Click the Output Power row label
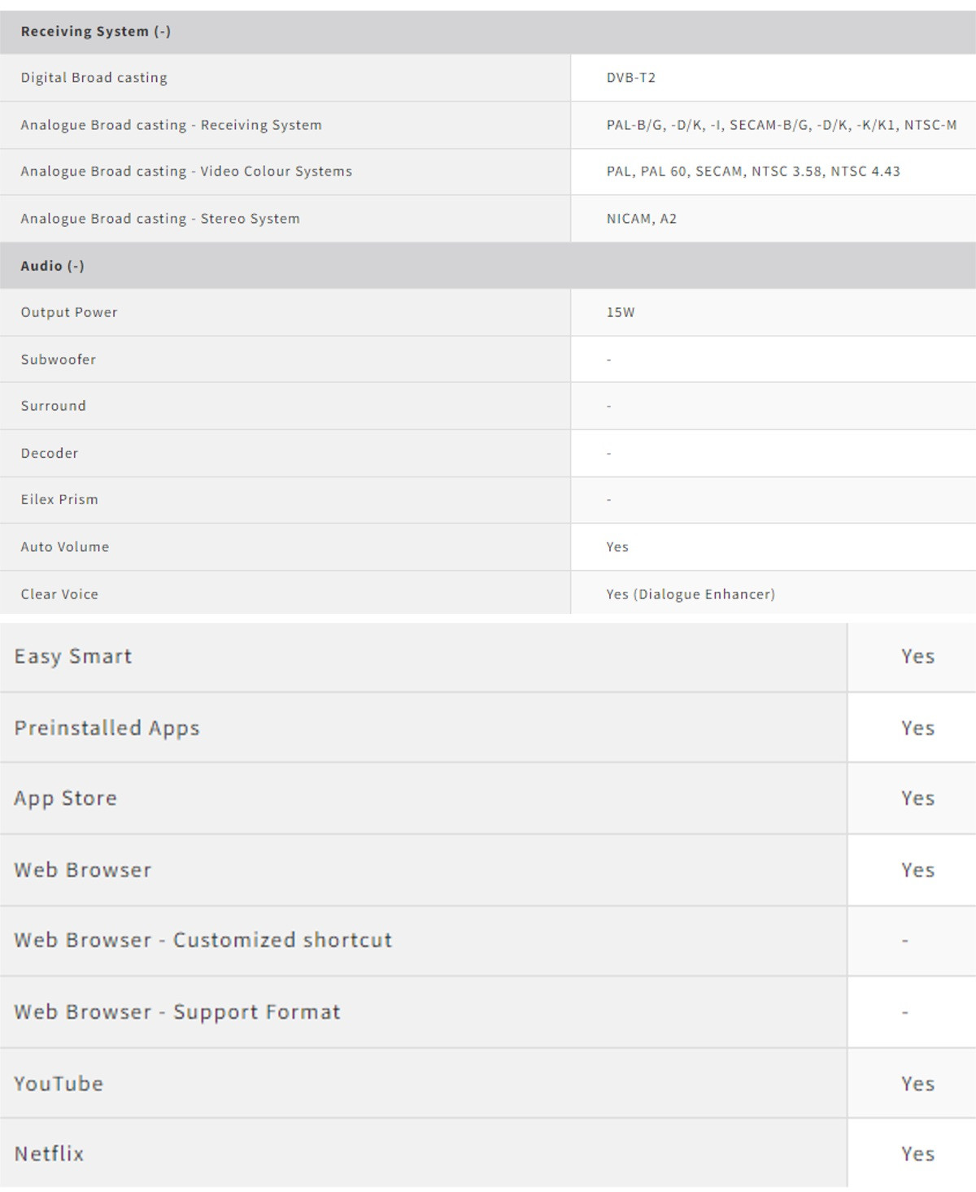The height and width of the screenshot is (1192, 976). click(69, 312)
